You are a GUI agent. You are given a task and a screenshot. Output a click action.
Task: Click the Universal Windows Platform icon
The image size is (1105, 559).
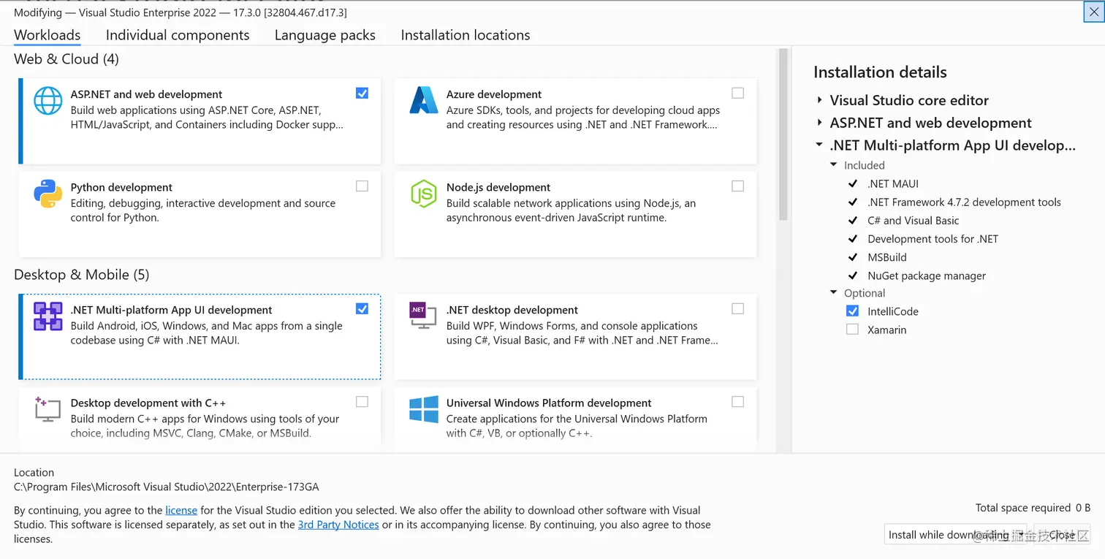click(423, 409)
